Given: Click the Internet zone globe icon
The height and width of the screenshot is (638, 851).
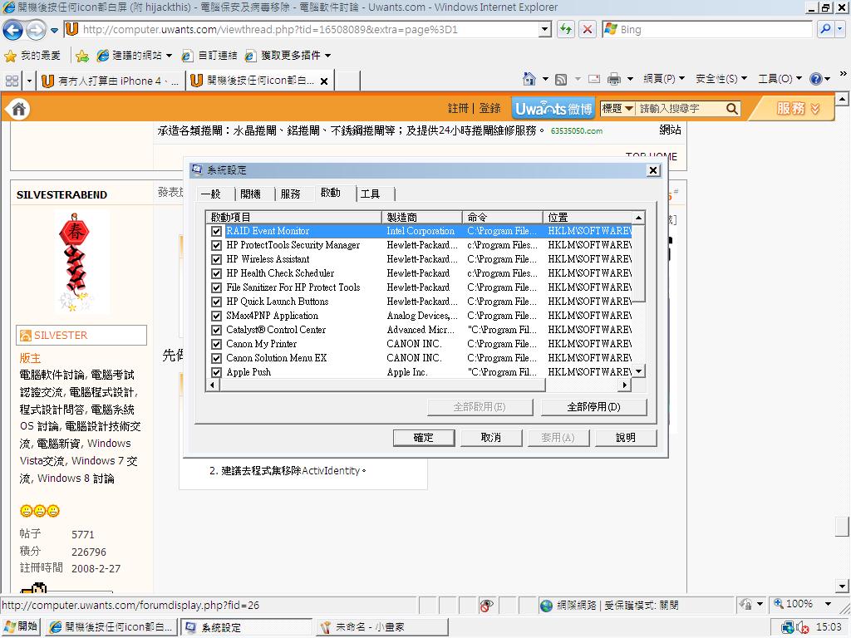Looking at the screenshot, I should (547, 606).
